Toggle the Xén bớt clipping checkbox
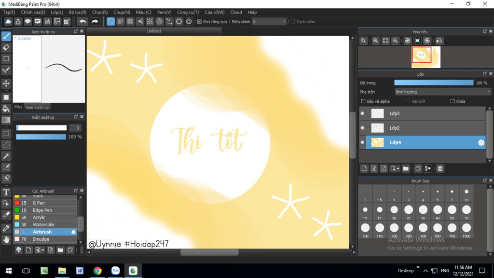Viewport: 494px width, 278px height. click(408, 101)
